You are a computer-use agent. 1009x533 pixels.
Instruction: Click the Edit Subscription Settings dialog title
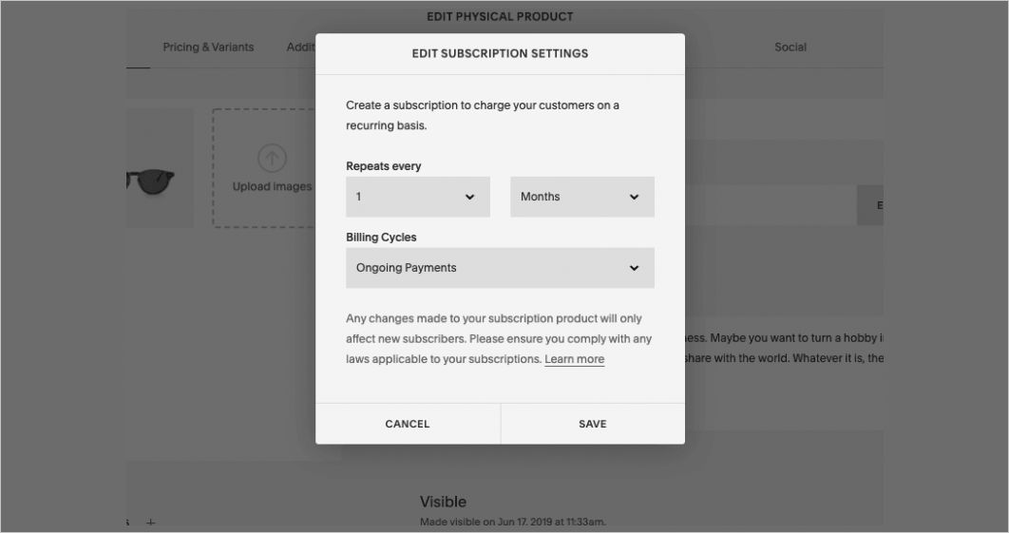click(x=500, y=53)
